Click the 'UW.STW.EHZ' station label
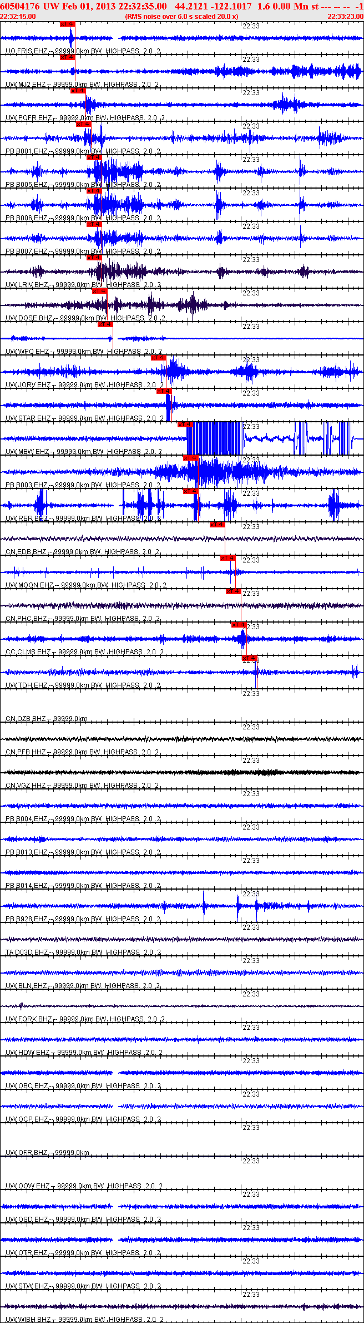This screenshot has height=1323, width=364. click(27, 1286)
